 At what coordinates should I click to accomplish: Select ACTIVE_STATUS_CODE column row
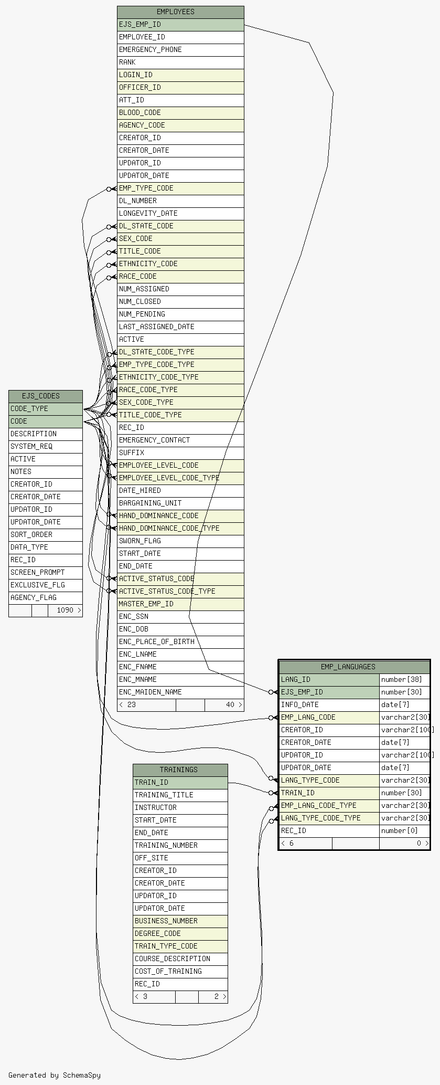[180, 579]
